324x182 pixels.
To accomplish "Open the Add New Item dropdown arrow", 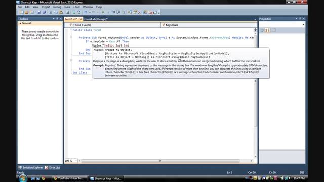I will 35,12.
